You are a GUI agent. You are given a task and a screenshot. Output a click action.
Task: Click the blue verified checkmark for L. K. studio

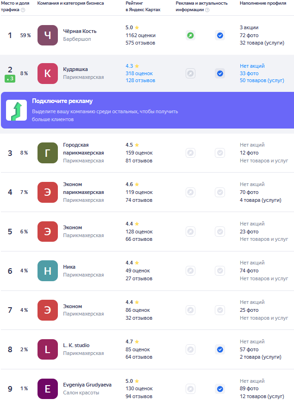point(220,349)
